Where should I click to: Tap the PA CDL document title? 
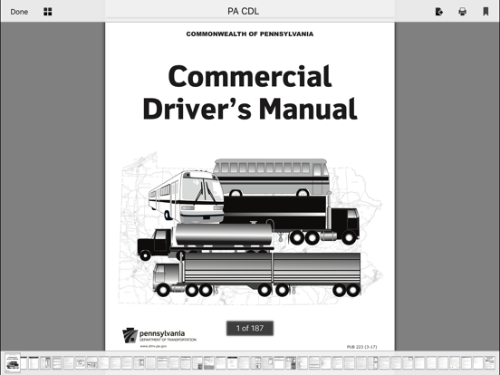(x=243, y=12)
